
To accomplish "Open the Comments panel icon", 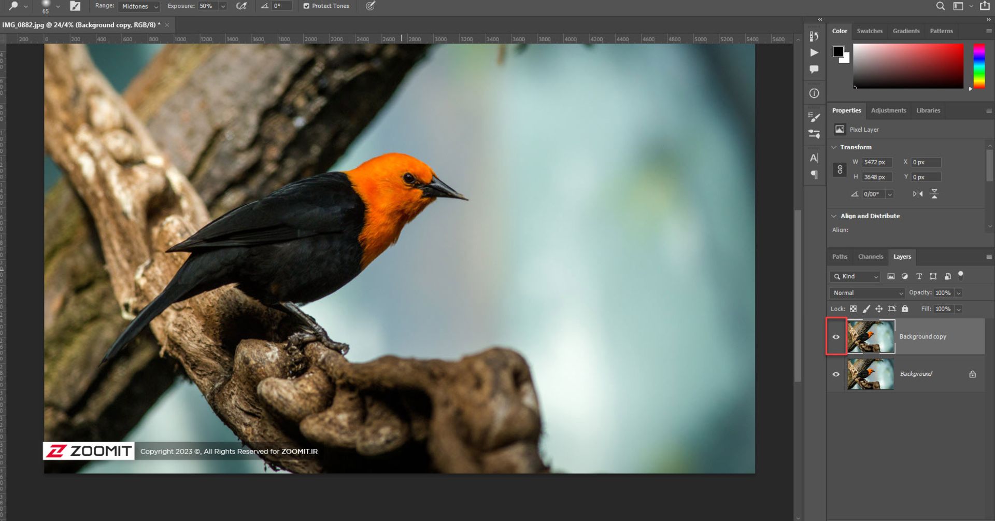I will pos(814,69).
